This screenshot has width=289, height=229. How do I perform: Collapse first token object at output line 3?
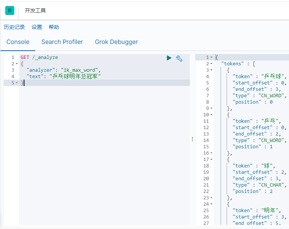(212, 70)
